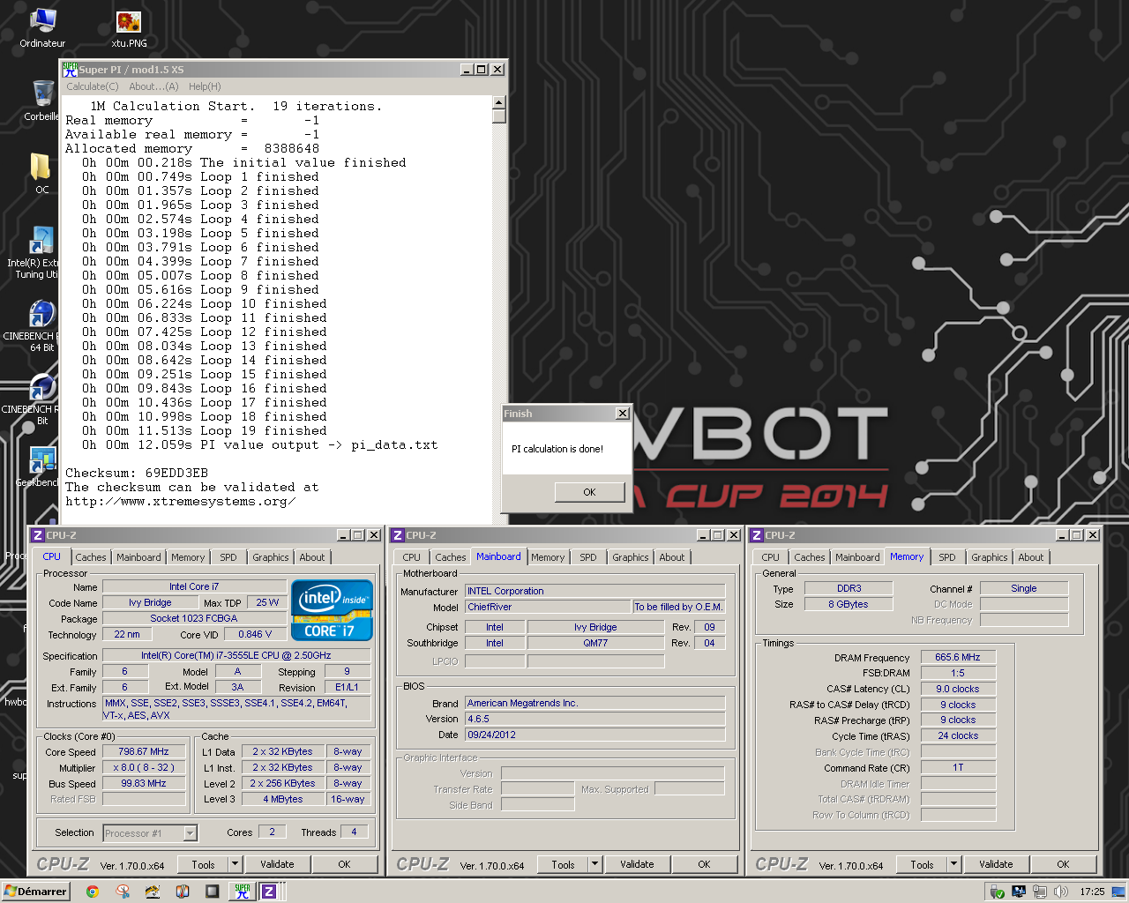The image size is (1129, 903).
Task: Click Validate in the CPU-Z CPU window
Action: pos(277,864)
